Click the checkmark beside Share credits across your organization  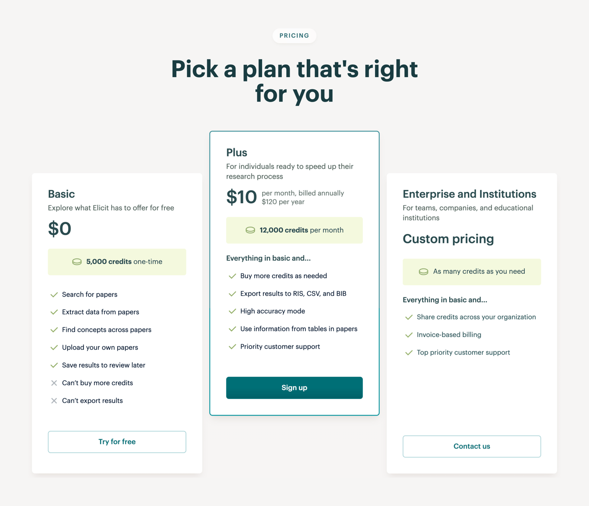tap(408, 317)
